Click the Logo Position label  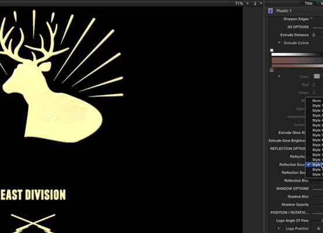297,228
